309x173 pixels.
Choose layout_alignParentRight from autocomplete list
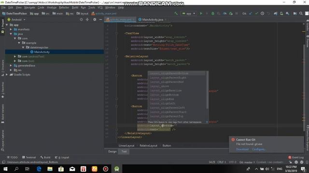pos(177,78)
